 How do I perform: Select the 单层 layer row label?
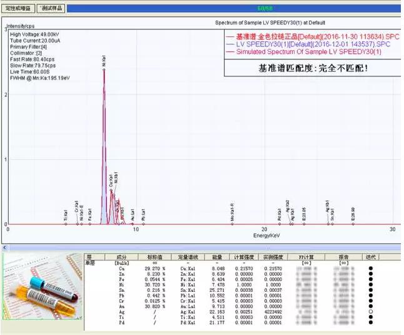point(89,263)
